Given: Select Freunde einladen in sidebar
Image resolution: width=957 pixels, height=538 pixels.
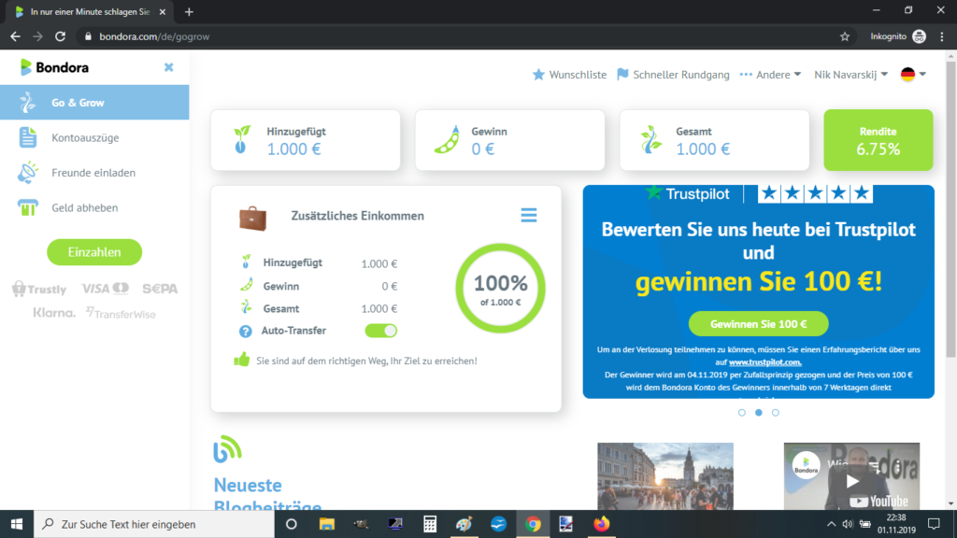Looking at the screenshot, I should (94, 173).
